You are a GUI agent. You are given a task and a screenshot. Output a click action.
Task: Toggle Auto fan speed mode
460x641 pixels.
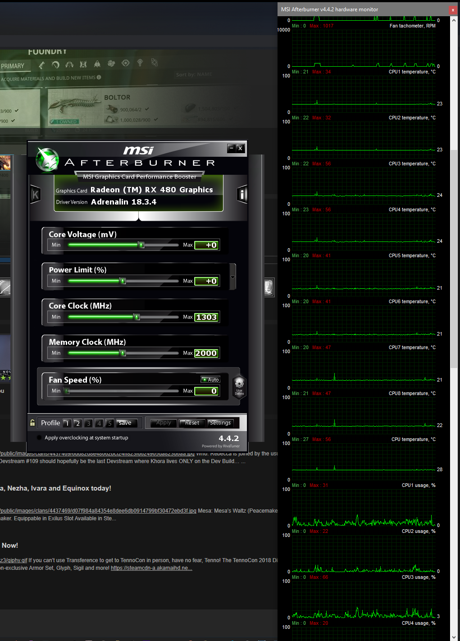(x=210, y=380)
